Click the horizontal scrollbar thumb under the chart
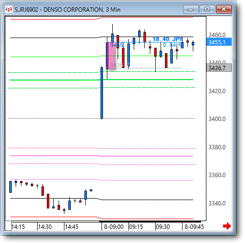Screen dimensions: 245x244 click(x=150, y=222)
